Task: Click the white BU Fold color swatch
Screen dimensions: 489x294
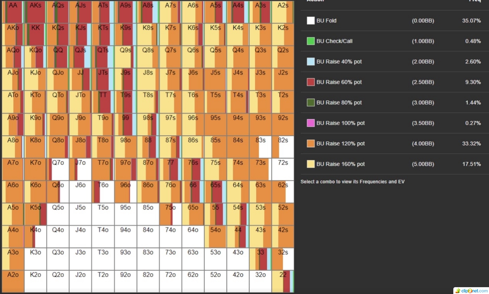Action: tap(311, 20)
